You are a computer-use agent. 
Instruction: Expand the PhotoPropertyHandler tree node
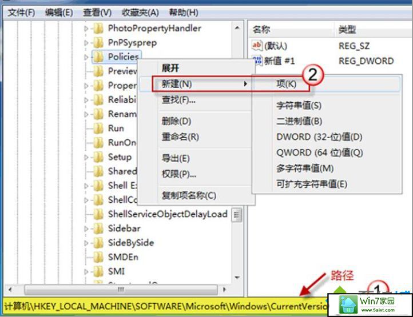86,28
